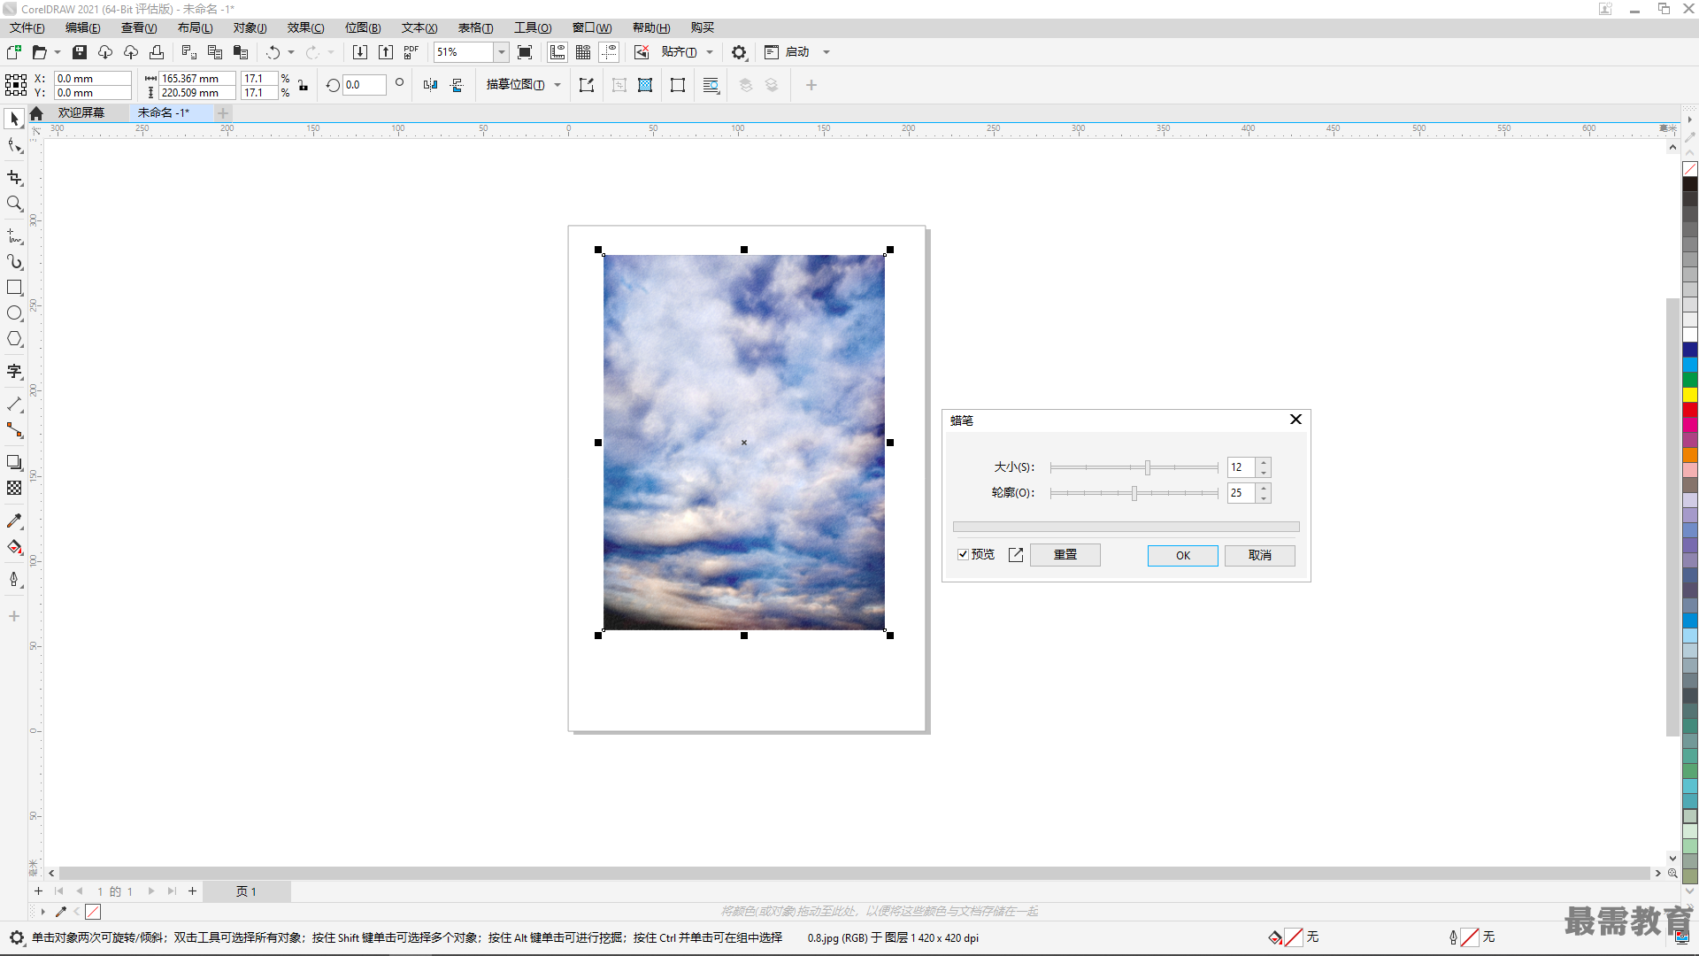Add a new document tab
Viewport: 1699px width, 956px height.
pos(223,112)
